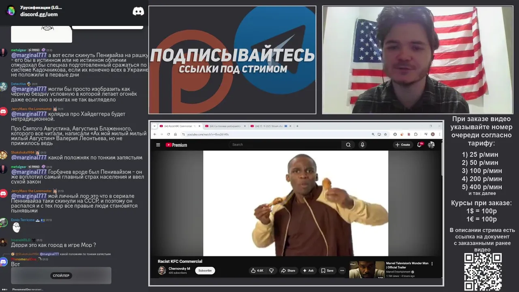This screenshot has width=519, height=292.
Task: Reload the YouTube page
Action: point(168,134)
